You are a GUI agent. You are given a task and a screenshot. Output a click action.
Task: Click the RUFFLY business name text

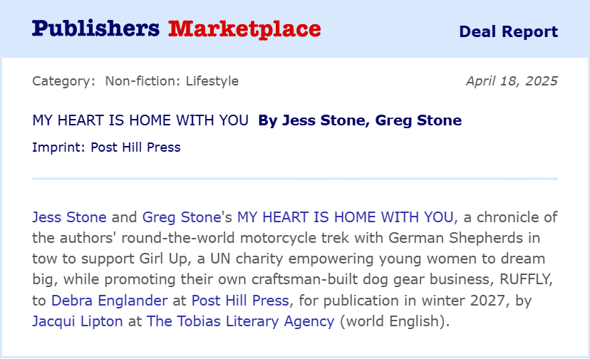click(526, 279)
